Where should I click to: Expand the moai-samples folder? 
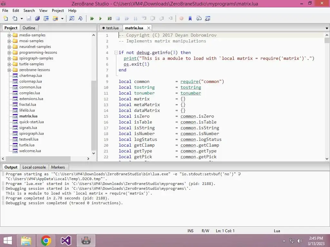coord(9,41)
